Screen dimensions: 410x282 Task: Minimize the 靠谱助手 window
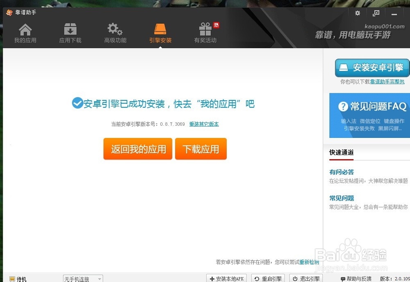click(394, 14)
